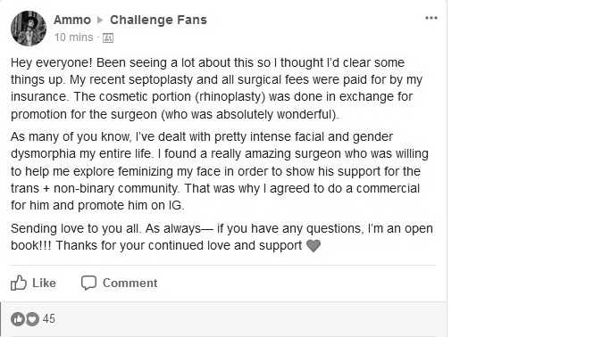Open the three-dot post options menu
This screenshot has height=337, width=602.
coord(431,18)
